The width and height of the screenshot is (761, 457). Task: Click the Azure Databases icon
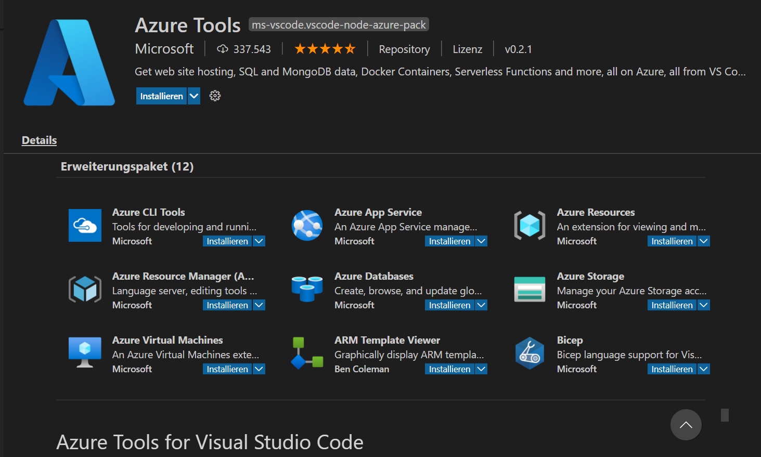pos(307,289)
